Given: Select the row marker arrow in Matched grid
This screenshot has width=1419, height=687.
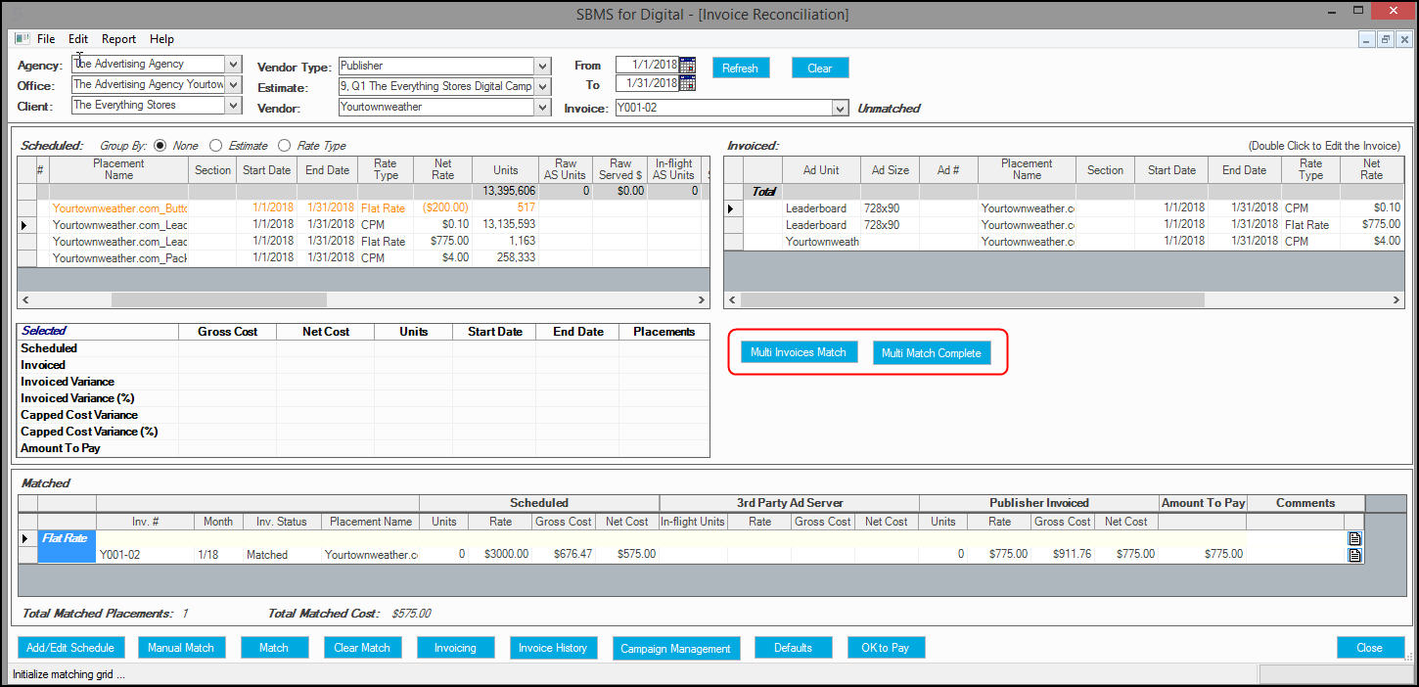Looking at the screenshot, I should 26,538.
